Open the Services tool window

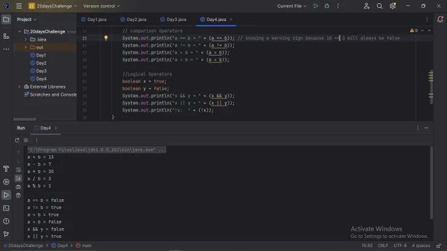click(6, 182)
